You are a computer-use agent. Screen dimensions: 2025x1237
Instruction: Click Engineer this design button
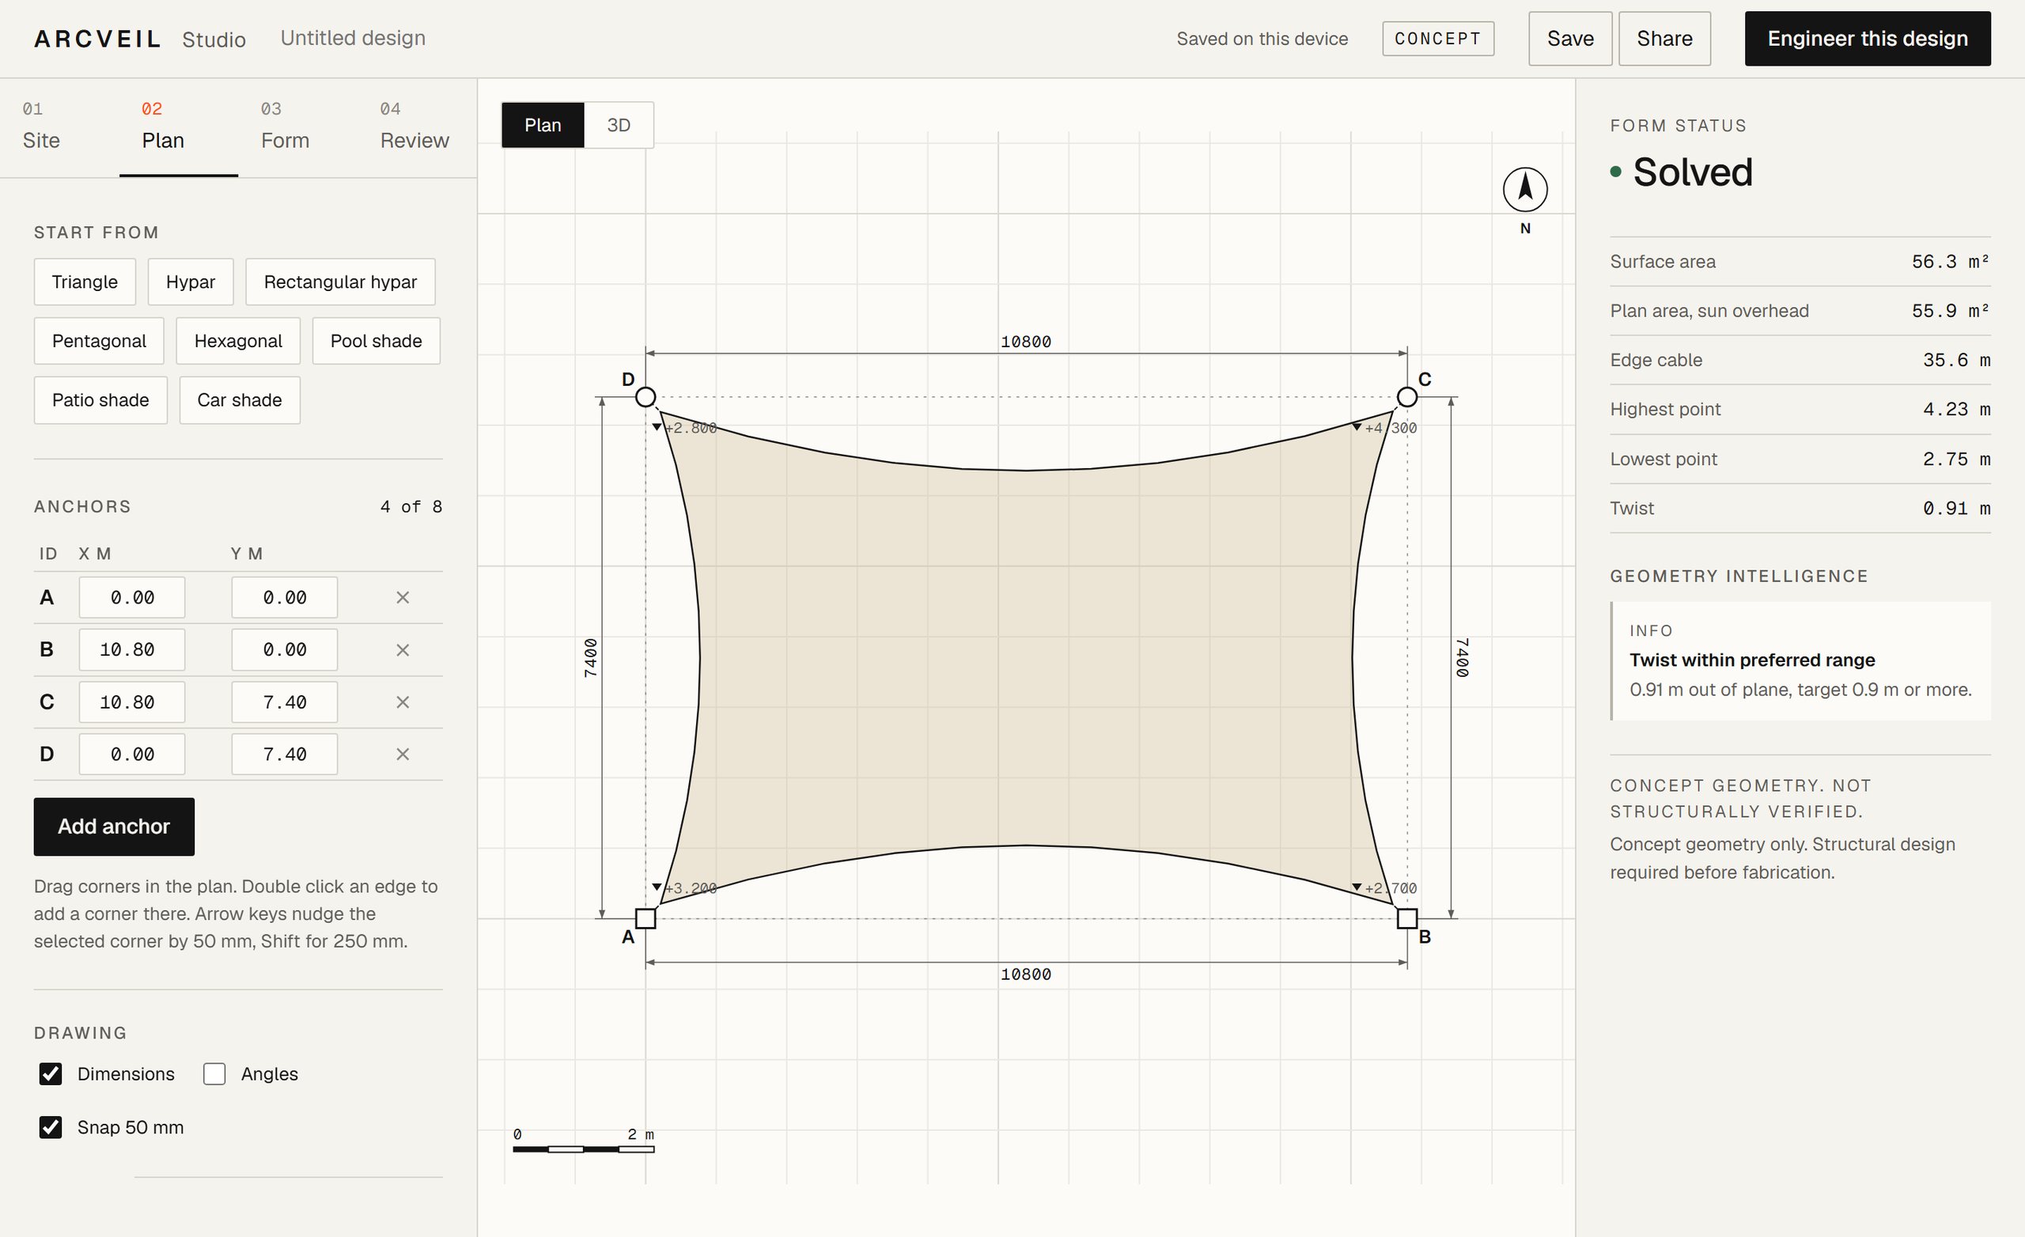tap(1868, 39)
